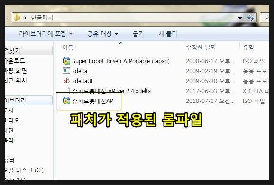Open Desktop (바탕 화면) in the navigation pane
Image resolution: width=274 pixels, height=185 pixels.
[x=16, y=71]
